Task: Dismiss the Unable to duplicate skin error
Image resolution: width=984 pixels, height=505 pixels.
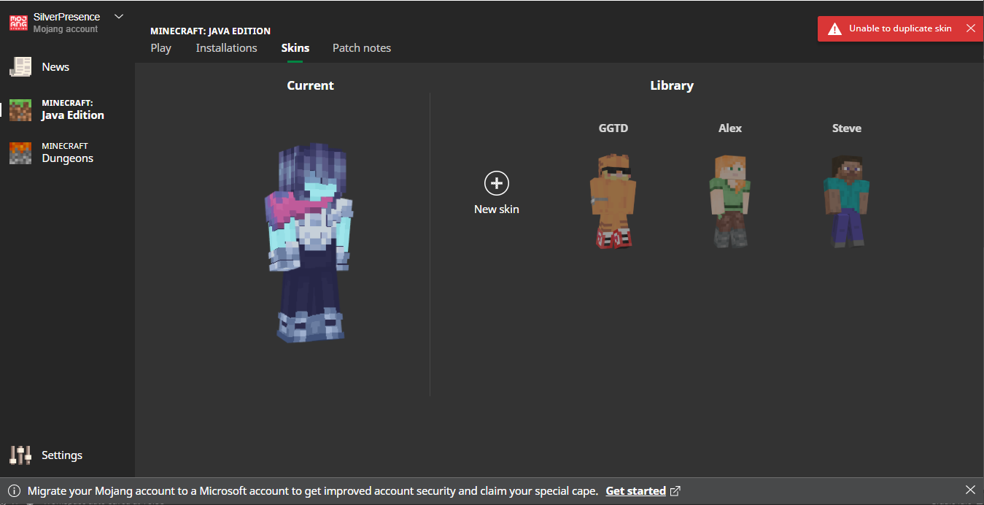Action: click(970, 28)
